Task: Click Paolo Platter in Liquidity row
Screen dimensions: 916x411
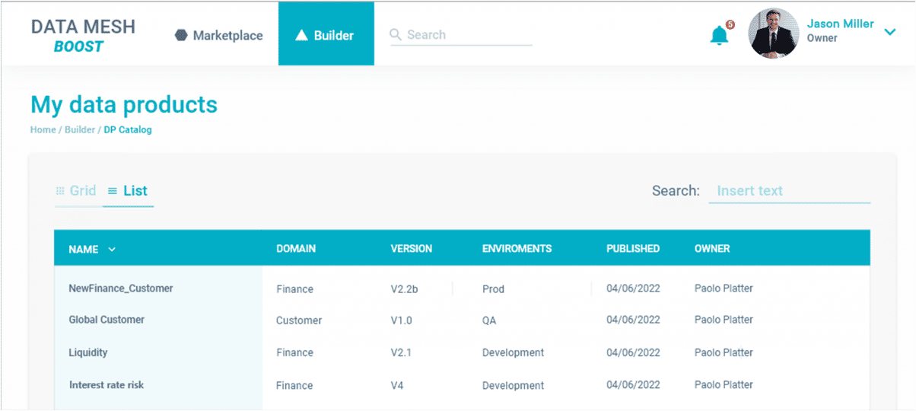Action: 724,352
